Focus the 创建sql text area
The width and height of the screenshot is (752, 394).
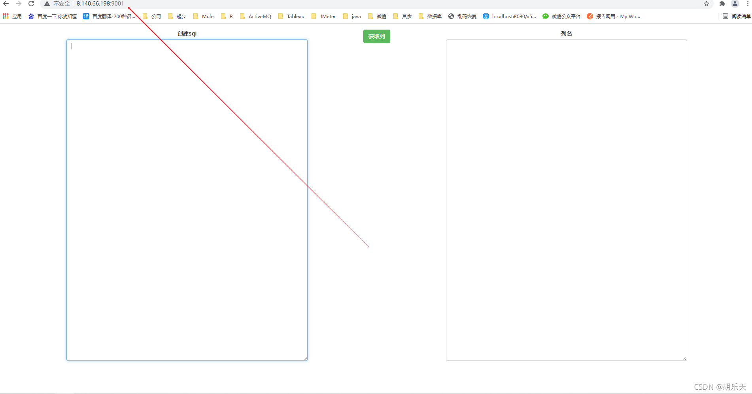click(187, 200)
